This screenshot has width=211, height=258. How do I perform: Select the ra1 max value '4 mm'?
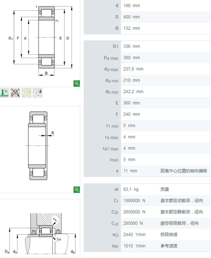coord(129,148)
